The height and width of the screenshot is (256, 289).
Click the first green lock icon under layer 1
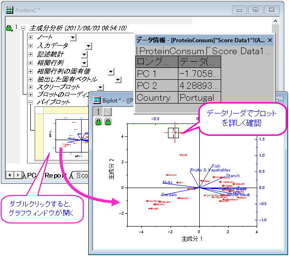click(x=98, y=122)
